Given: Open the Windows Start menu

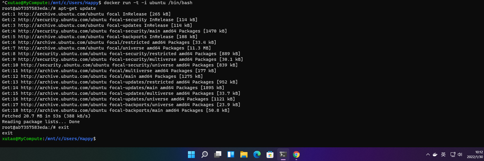Looking at the screenshot, I should [191, 154].
